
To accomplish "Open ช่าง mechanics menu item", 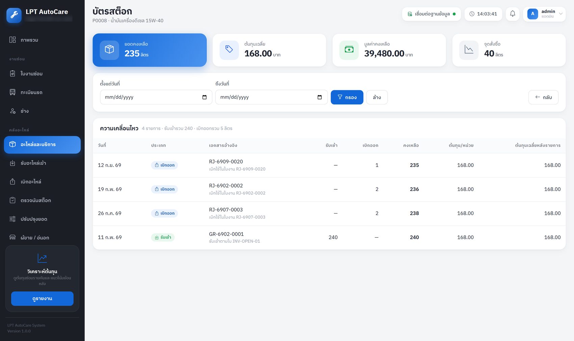I will 42,111.
